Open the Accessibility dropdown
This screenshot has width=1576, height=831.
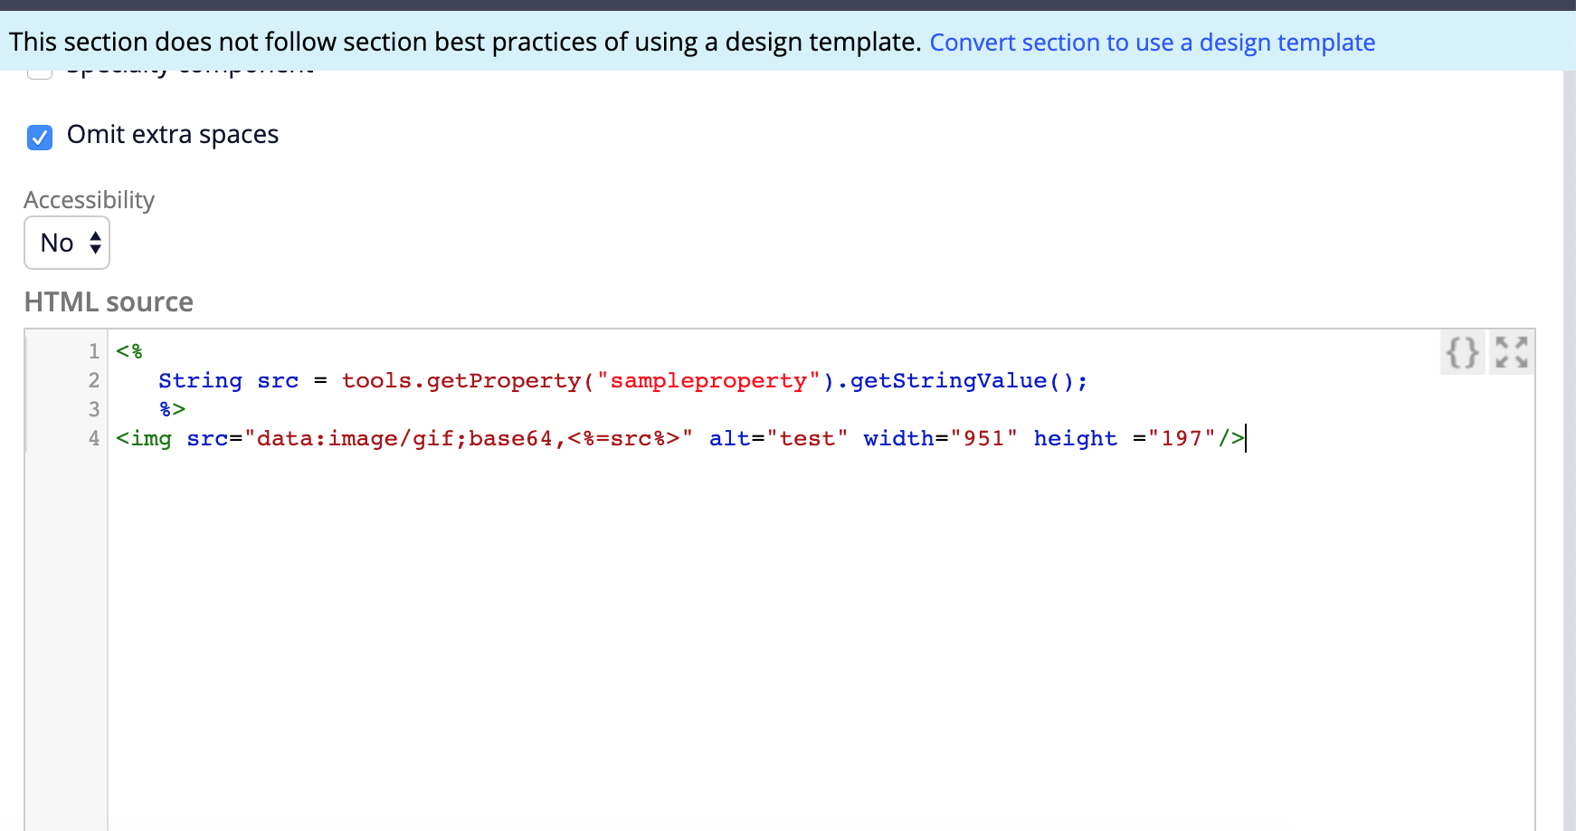click(x=67, y=243)
